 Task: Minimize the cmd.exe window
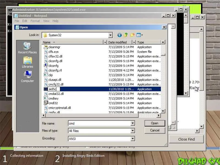(176, 10)
